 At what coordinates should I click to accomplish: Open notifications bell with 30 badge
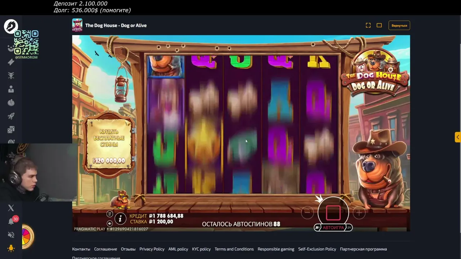click(11, 221)
